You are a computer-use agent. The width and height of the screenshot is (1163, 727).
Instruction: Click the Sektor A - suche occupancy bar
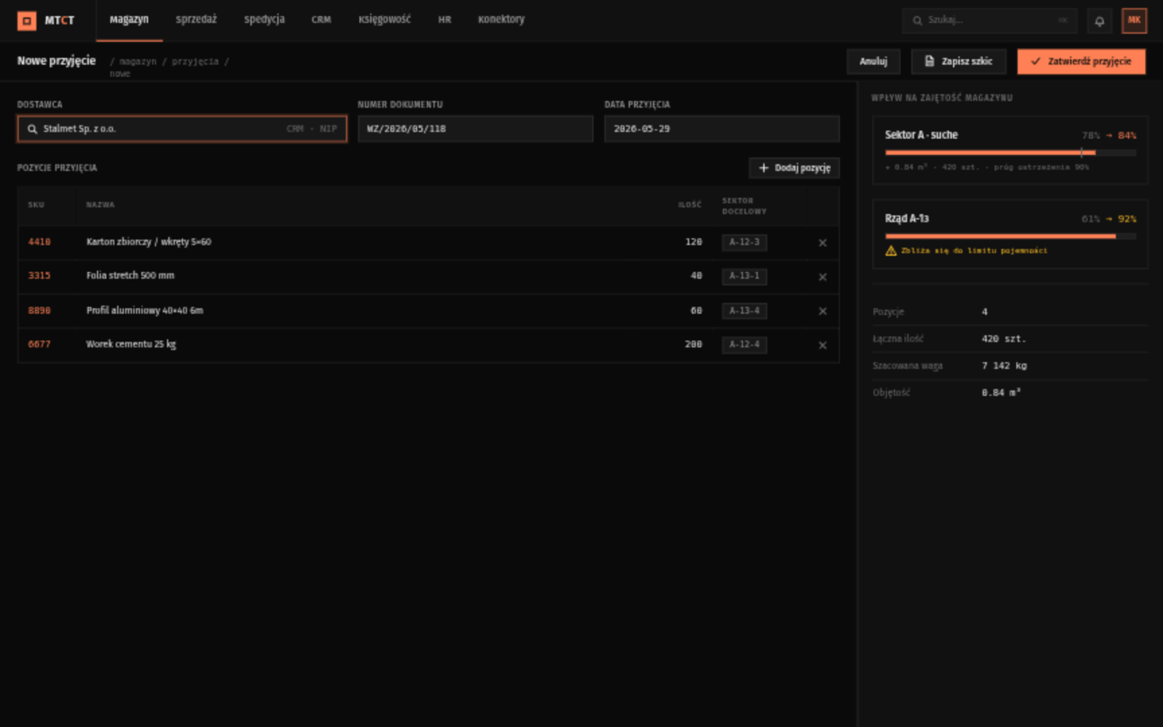coord(1010,153)
